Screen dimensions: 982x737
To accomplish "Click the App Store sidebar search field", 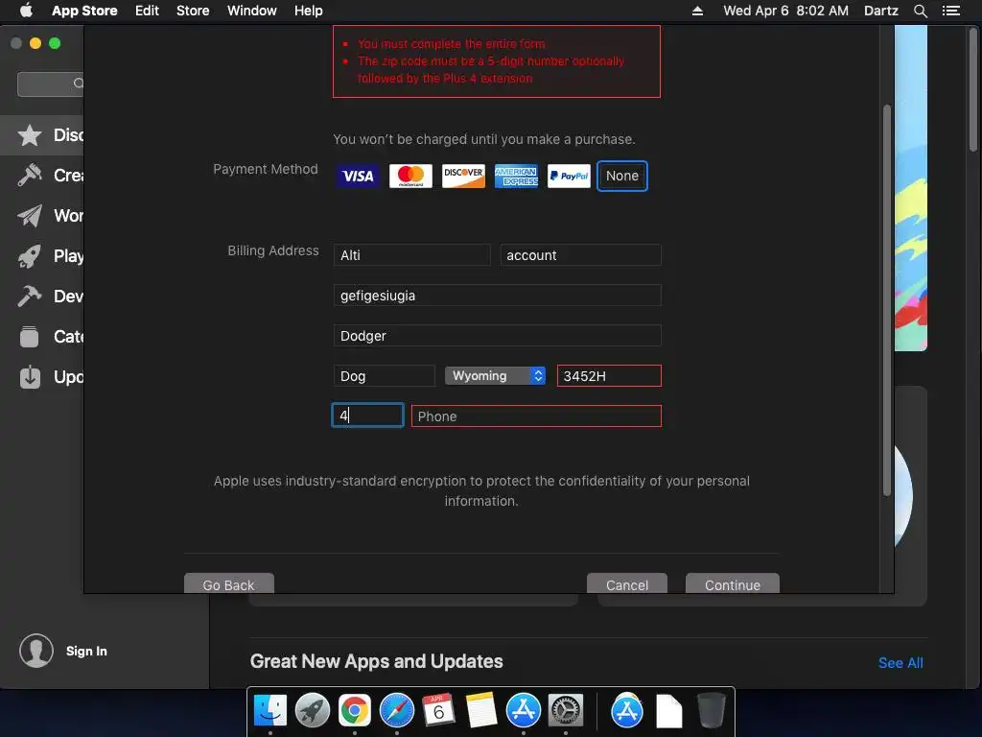I will 51,84.
